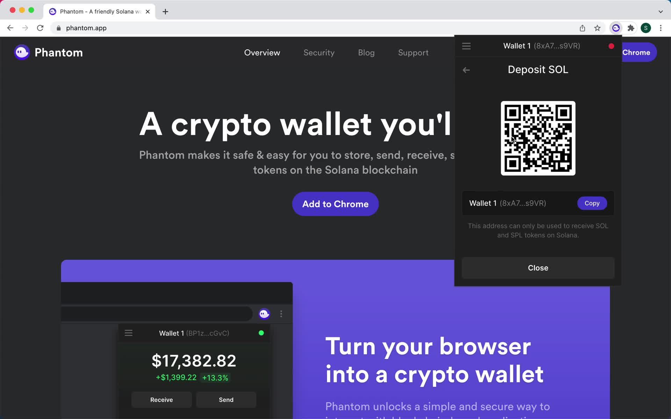
Task: Select the Security navigation tab
Action: tap(318, 52)
